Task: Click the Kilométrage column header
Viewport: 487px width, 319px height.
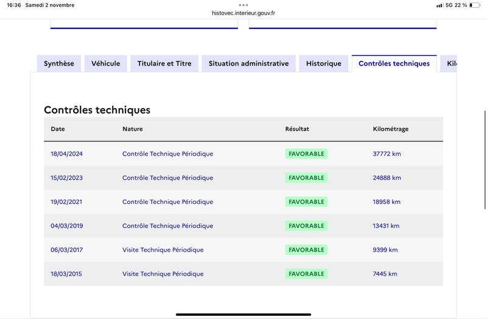Action: 391,129
